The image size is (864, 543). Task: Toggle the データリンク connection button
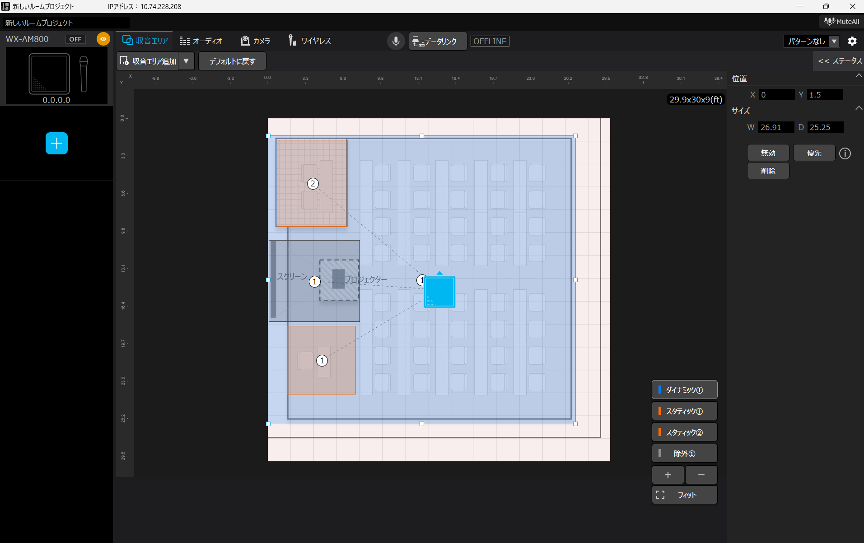(437, 41)
